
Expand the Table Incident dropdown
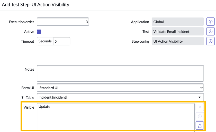coord(120,97)
